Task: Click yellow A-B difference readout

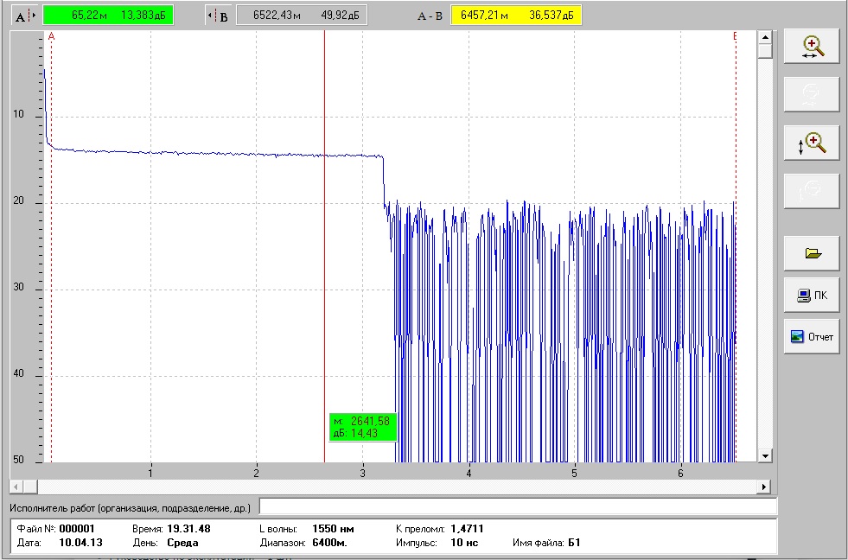Action: [516, 16]
